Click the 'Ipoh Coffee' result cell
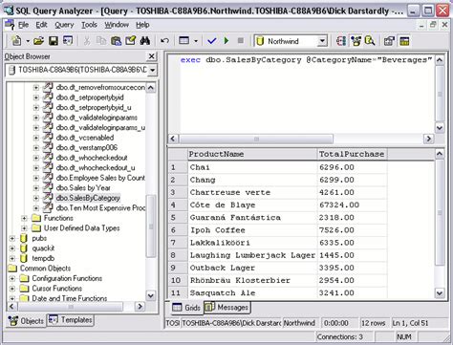 (x=252, y=230)
